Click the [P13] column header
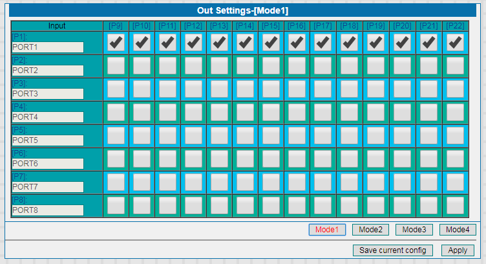 point(220,26)
